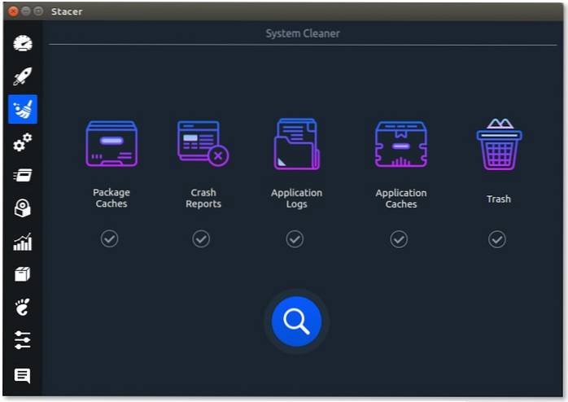
Task: Click the blue magnifier scan button
Action: tap(296, 321)
